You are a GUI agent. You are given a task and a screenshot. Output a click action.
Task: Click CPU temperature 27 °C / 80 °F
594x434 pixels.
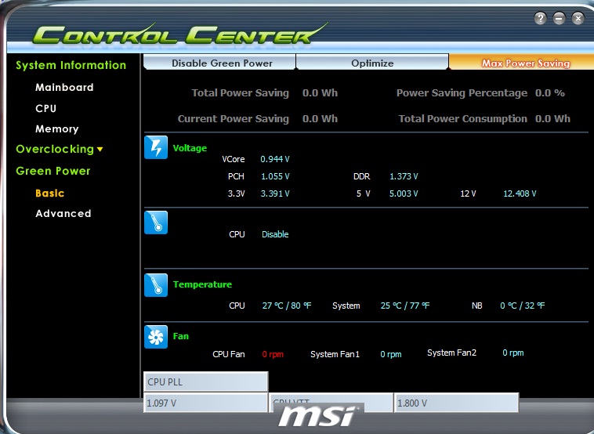(x=287, y=306)
